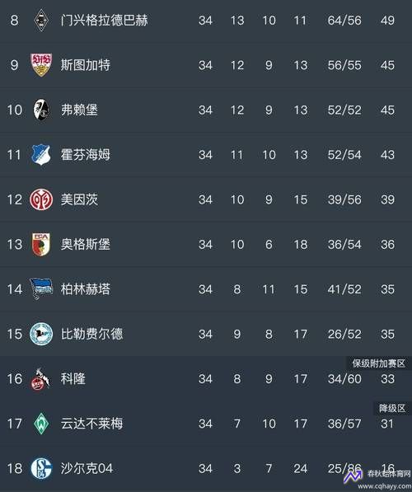Tap the Köln goat logo
This screenshot has width=412, height=492.
click(41, 379)
